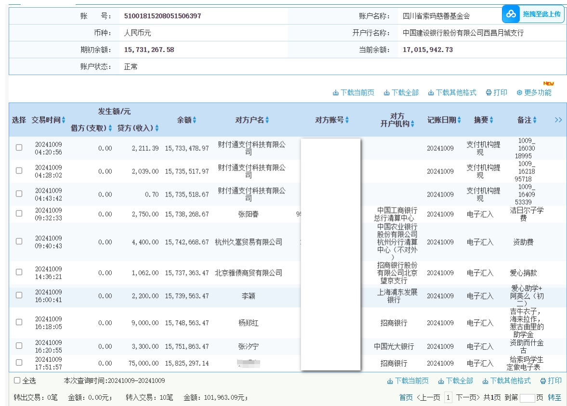Screen dimensions: 567x406
Task: Click the 拖拽至此上传 upload button
Action: click(533, 14)
